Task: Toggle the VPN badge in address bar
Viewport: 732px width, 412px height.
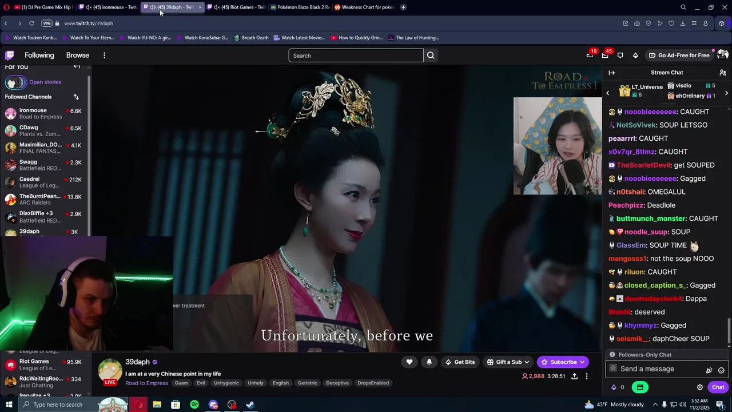Action: coord(47,23)
